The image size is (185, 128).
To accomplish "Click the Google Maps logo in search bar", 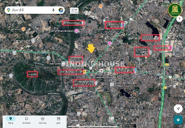I will (x=8, y=10).
